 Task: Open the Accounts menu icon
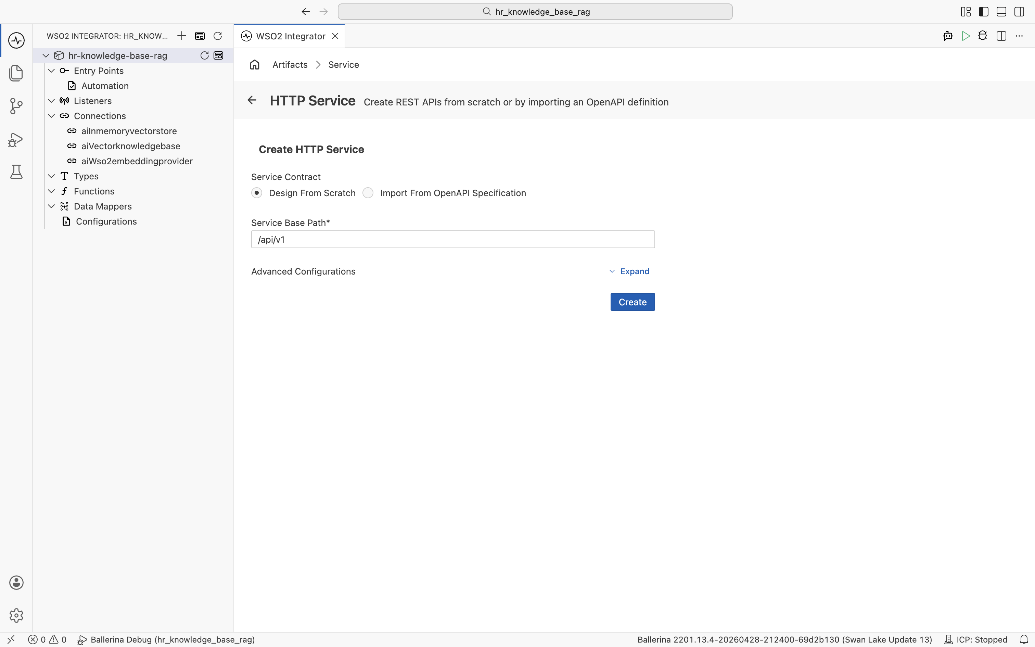[x=16, y=582]
